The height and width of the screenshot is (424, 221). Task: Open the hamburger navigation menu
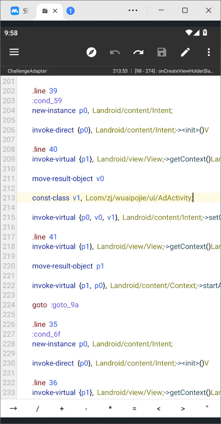tap(14, 52)
